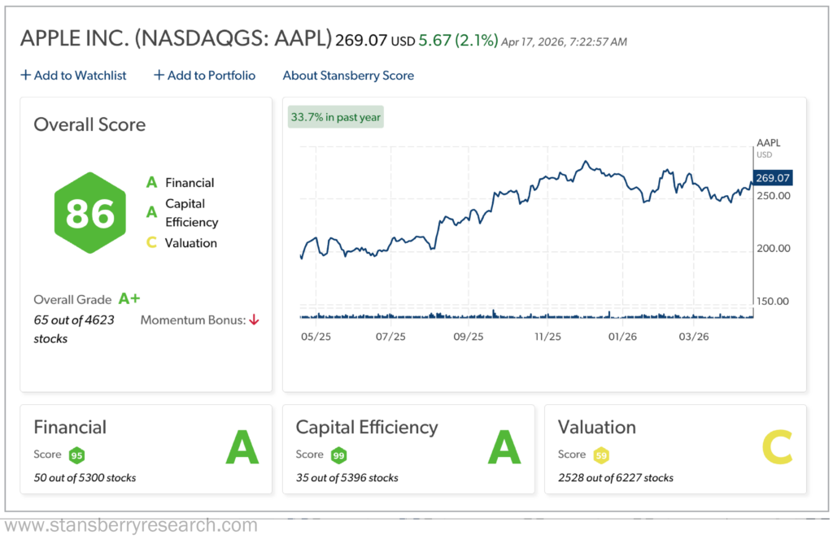Click the 11/25 date marker on chart axis
833x539 pixels.
[547, 336]
